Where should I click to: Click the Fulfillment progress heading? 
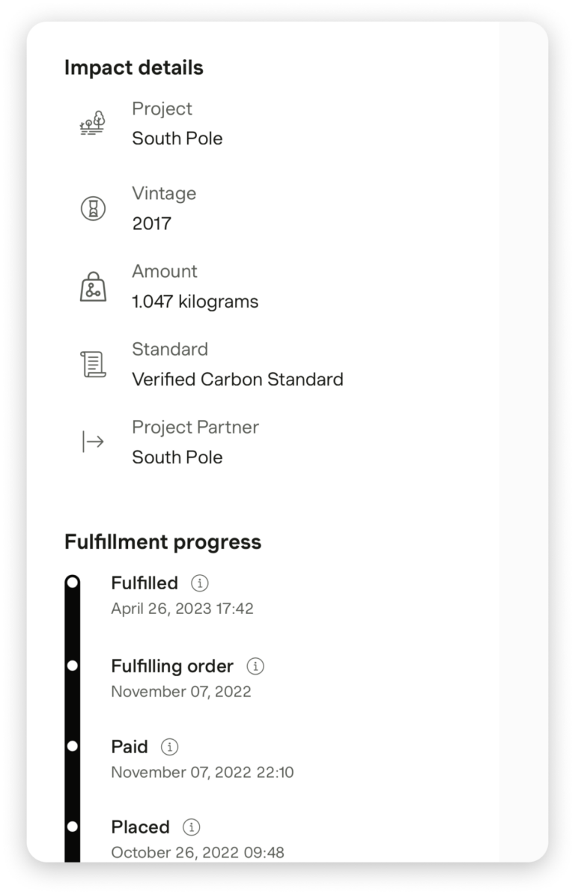[x=162, y=542]
